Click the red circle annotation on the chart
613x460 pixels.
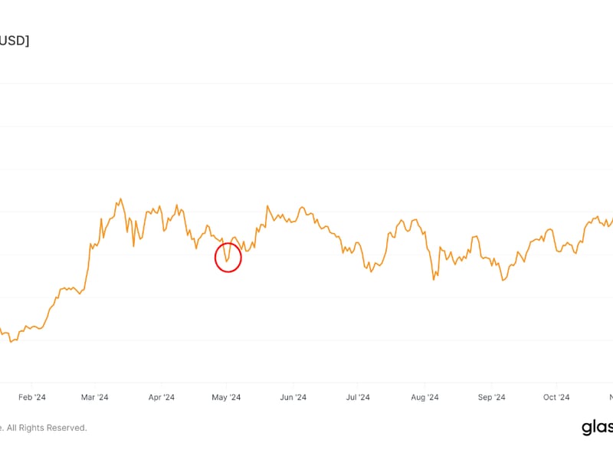[x=228, y=257]
